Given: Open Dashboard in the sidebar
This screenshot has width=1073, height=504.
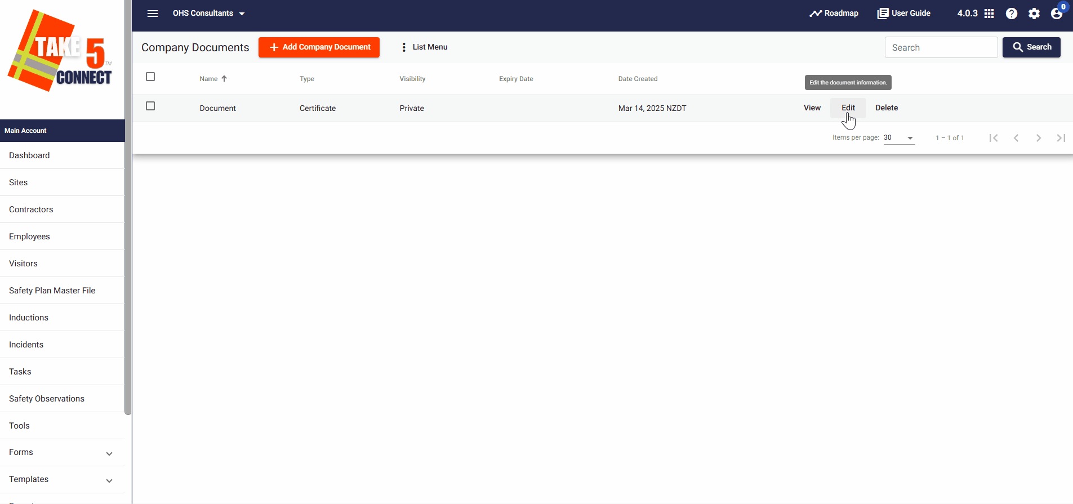Looking at the screenshot, I should coord(62,155).
